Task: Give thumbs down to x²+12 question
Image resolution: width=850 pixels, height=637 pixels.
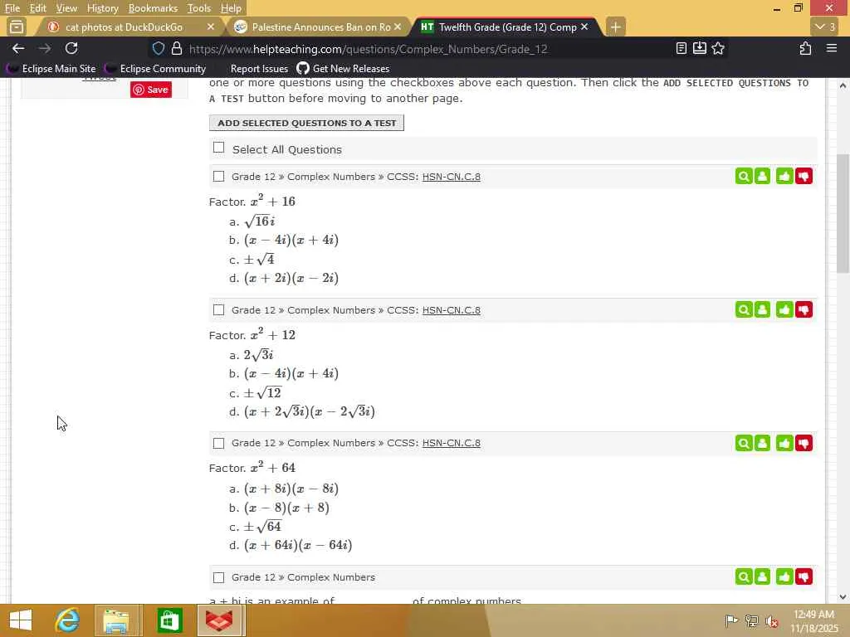Action: coord(804,310)
